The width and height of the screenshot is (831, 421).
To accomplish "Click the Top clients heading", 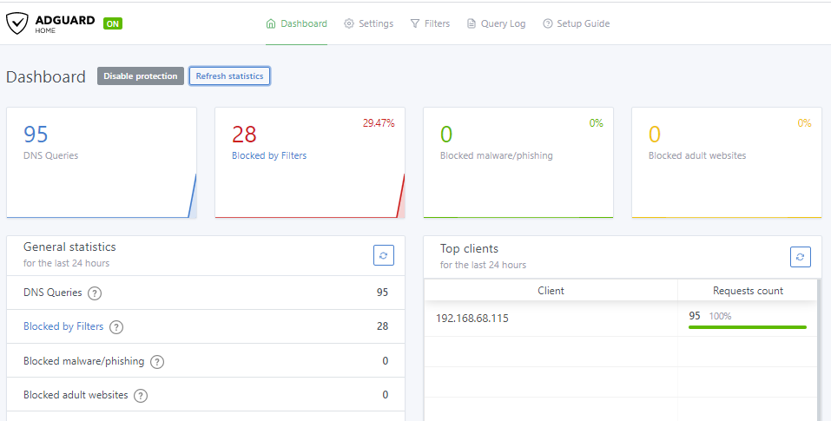I will tap(469, 249).
